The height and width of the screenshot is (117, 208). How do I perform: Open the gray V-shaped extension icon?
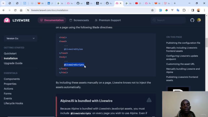click(x=172, y=10)
